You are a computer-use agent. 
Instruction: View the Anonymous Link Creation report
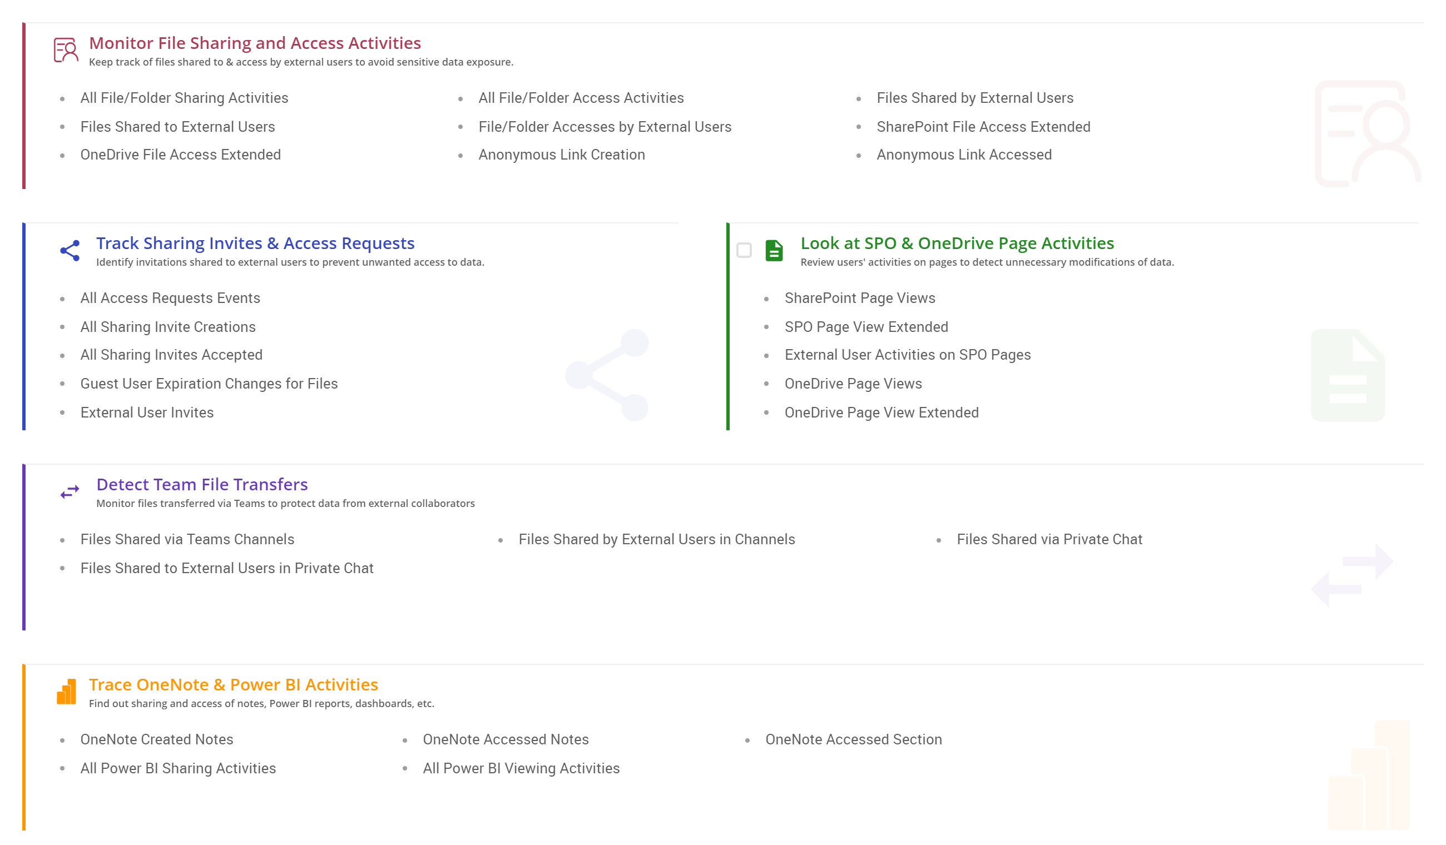[561, 155]
